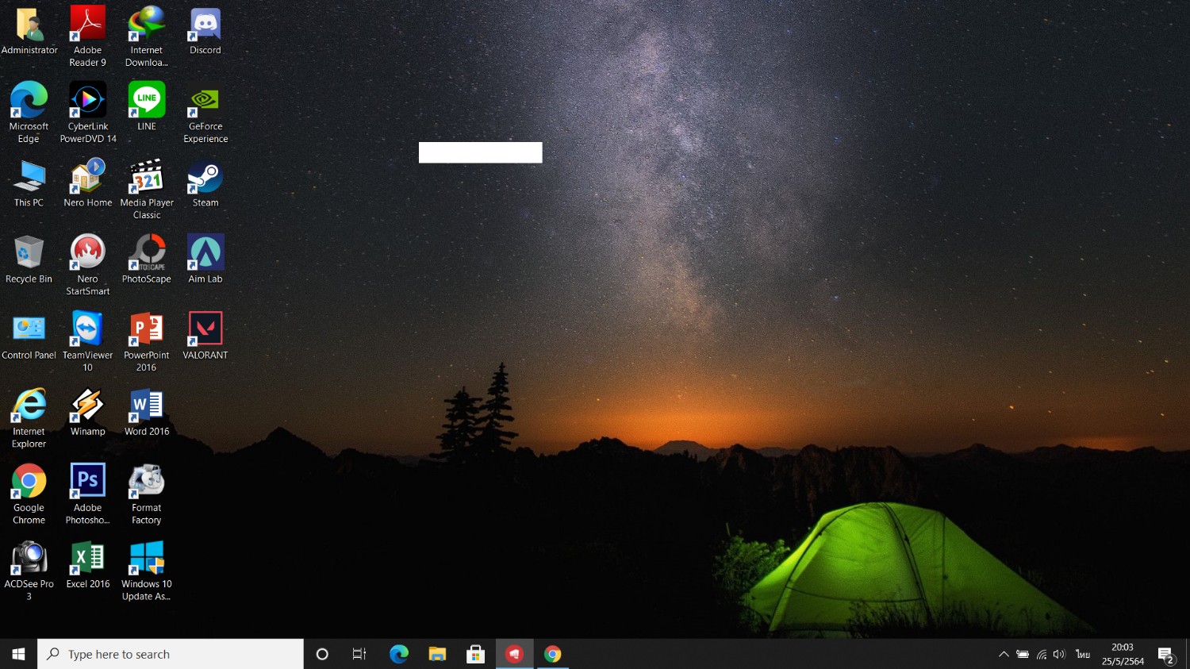The height and width of the screenshot is (669, 1190).
Task: Select TeamViewer 10 shortcut
Action: click(88, 341)
